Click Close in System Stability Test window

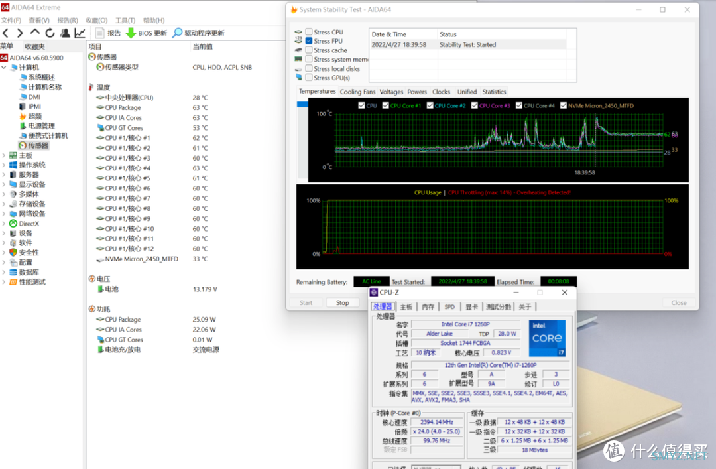(x=679, y=302)
